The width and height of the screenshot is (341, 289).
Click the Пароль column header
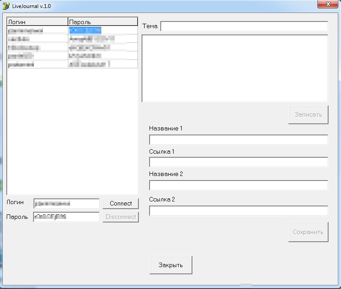click(103, 22)
